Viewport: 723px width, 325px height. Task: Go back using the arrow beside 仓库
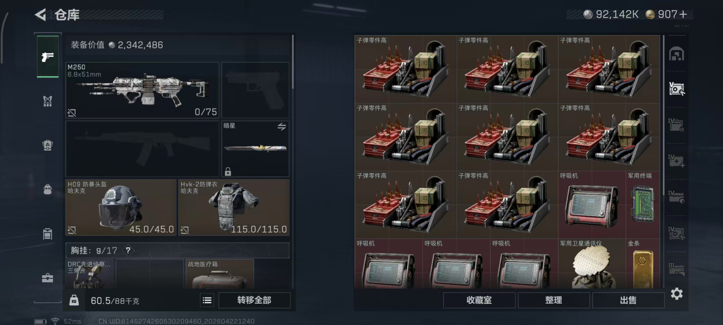(x=41, y=14)
